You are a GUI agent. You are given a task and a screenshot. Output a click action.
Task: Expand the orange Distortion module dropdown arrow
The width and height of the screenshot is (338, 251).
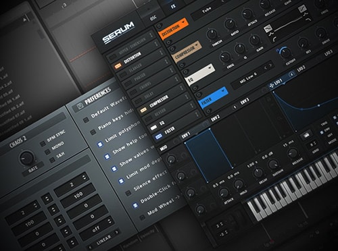(x=183, y=22)
